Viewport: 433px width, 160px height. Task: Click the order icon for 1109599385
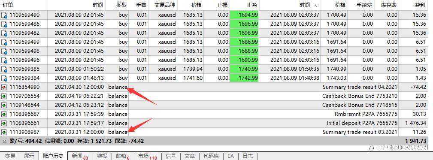4,69
